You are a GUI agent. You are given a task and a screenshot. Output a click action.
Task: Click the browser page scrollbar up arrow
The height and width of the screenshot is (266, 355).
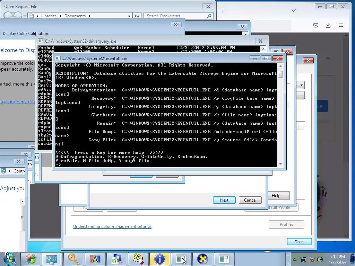click(x=346, y=36)
